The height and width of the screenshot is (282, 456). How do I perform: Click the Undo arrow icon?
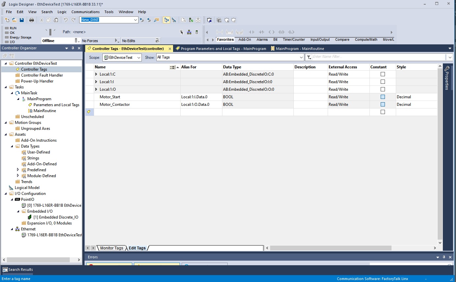[66, 20]
